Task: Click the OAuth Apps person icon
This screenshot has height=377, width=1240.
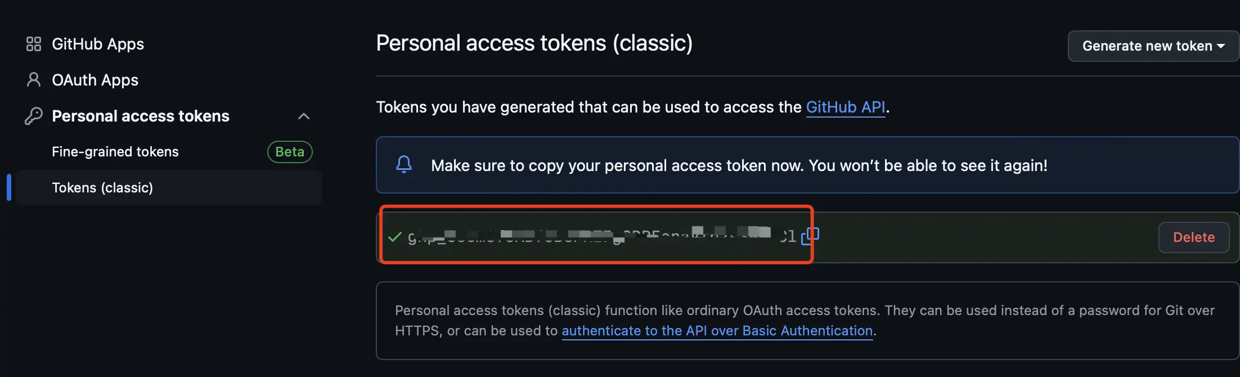Action: tap(34, 80)
